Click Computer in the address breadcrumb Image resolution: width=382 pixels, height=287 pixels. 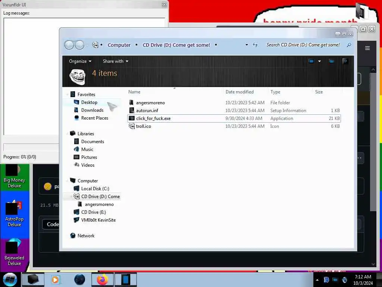[119, 45]
